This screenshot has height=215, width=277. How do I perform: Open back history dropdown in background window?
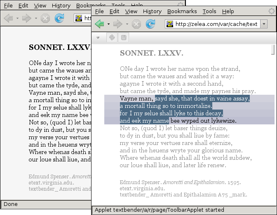point(17,18)
